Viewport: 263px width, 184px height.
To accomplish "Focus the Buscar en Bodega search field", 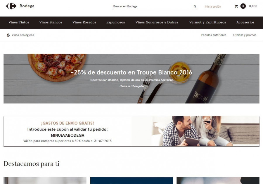I will click(x=155, y=6).
